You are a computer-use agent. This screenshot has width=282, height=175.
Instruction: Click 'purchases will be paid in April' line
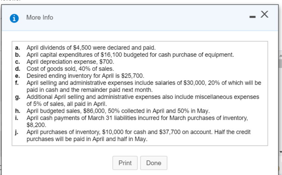click(87, 139)
